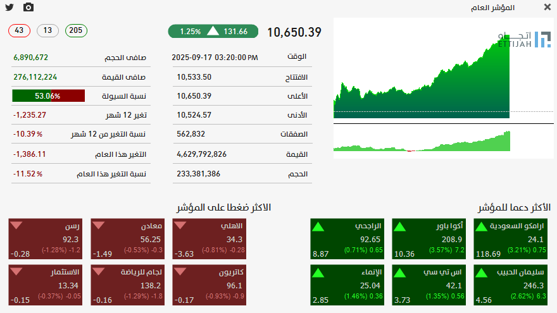This screenshot has width=557, height=313.
Task: Click the red down arrow on Rasan tile
Action: 16,225
